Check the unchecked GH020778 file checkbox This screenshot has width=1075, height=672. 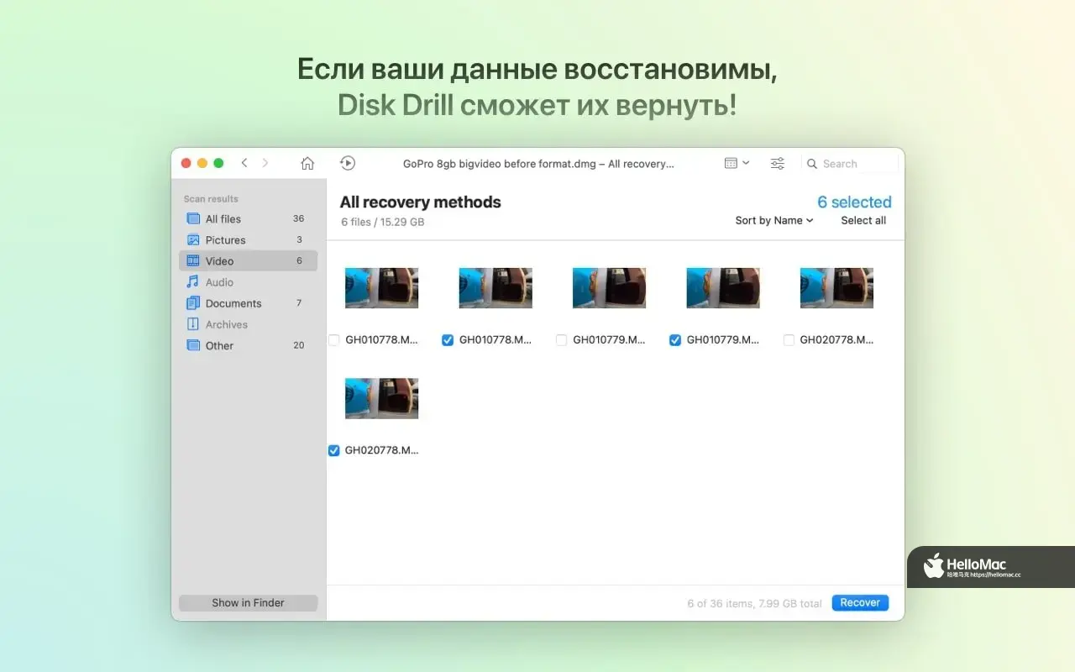789,340
